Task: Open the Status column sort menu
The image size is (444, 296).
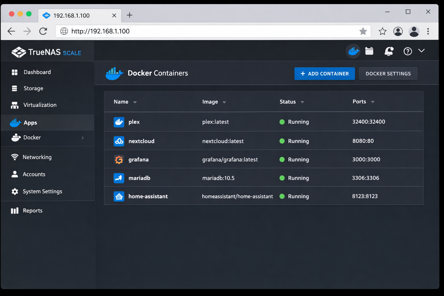Action: [302, 102]
